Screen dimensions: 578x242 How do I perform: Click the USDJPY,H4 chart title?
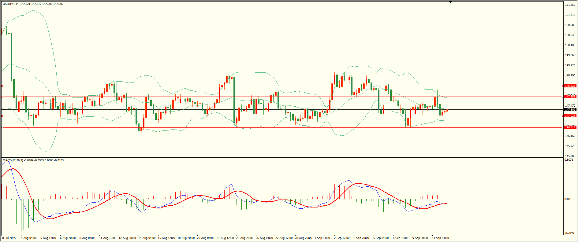coord(11,4)
